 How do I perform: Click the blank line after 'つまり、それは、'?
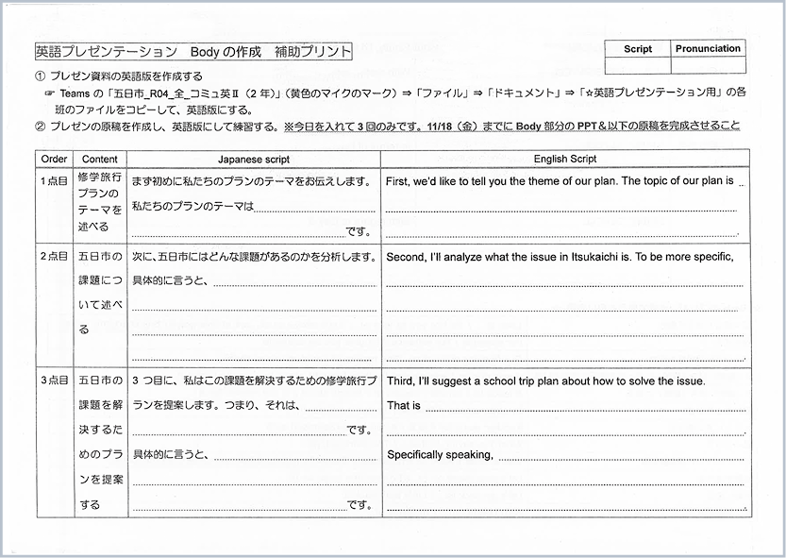point(341,411)
